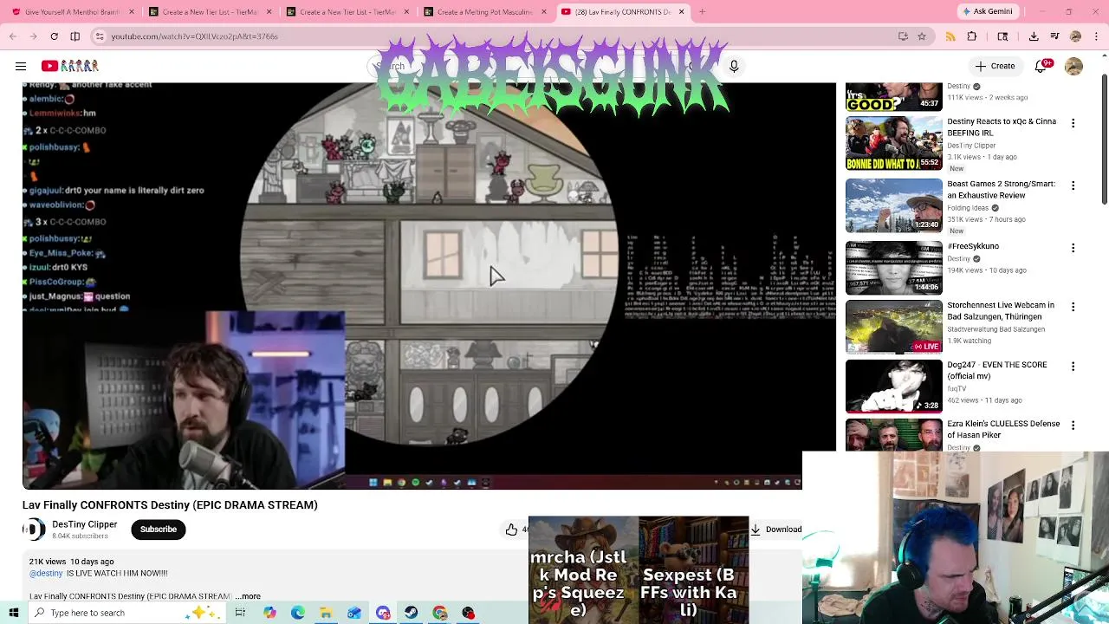The height and width of the screenshot is (624, 1109).
Task: Open the #FreeSykkuno video thumbnail
Action: [893, 268]
